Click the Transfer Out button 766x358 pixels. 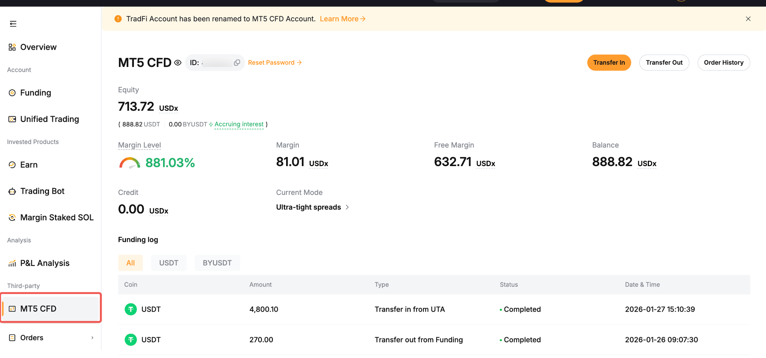point(664,62)
